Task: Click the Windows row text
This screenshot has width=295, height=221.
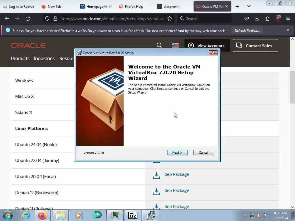Action: (24, 81)
